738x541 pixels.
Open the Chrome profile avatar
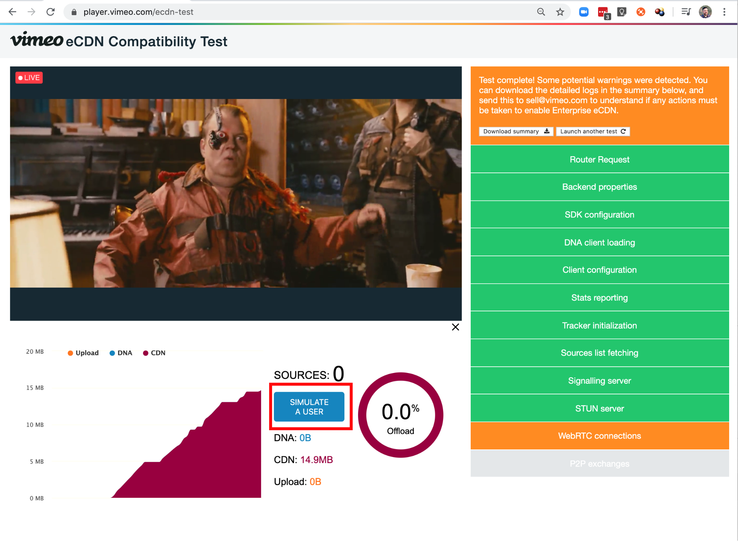(706, 12)
